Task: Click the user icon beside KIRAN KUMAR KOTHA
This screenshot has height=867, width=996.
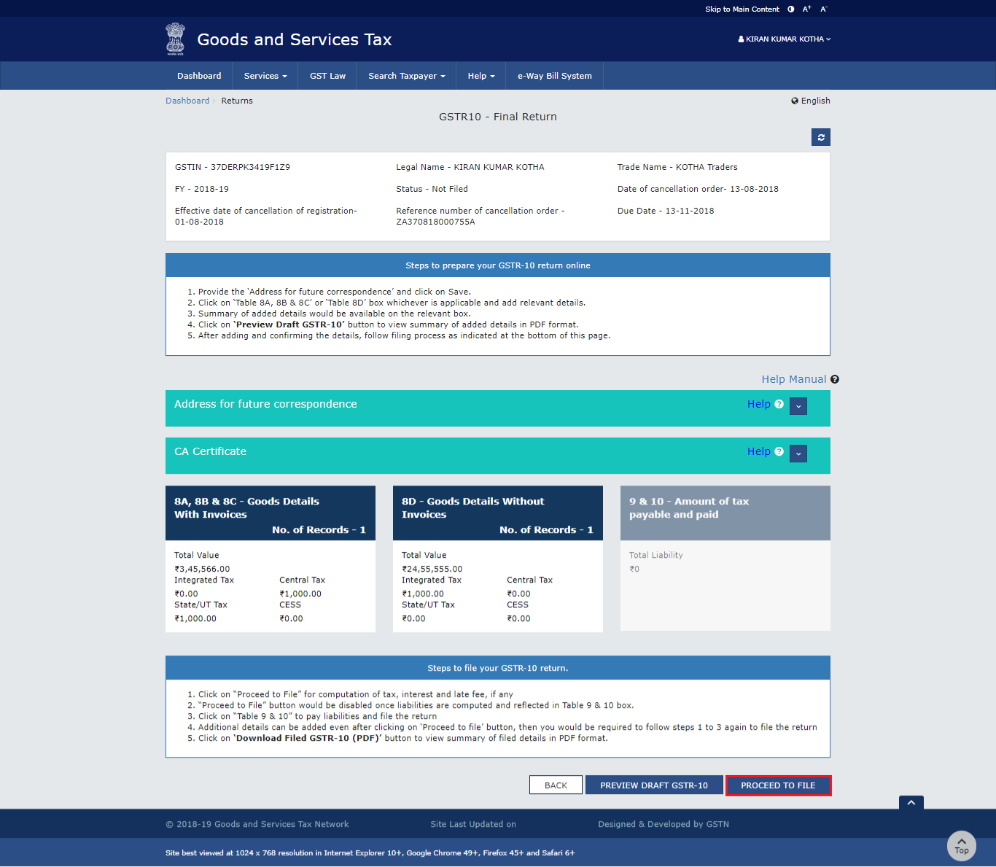Action: [x=739, y=39]
